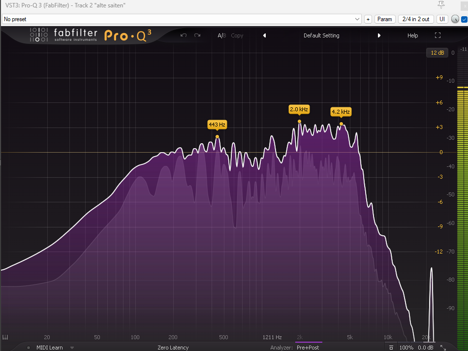Expand the MIDI Learn menu arrow
This screenshot has width=468, height=351.
point(72,348)
